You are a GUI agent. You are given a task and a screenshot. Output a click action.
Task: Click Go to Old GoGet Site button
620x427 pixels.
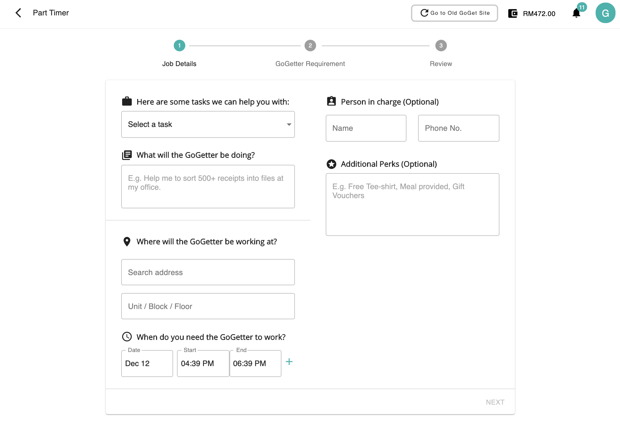point(454,13)
